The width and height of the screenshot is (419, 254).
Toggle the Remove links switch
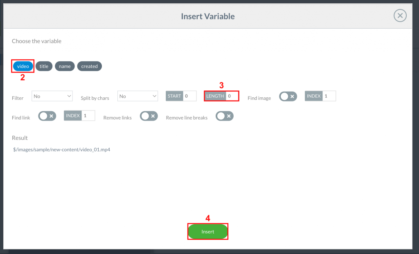pos(149,116)
